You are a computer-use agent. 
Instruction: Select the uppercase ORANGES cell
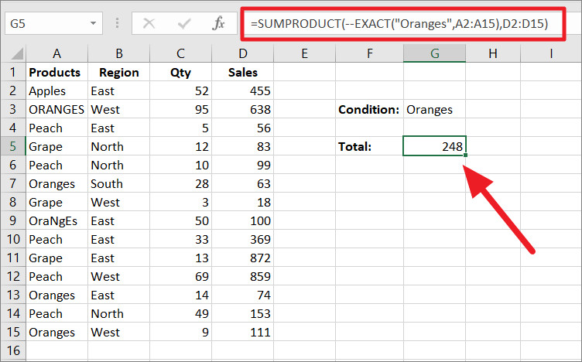56,109
